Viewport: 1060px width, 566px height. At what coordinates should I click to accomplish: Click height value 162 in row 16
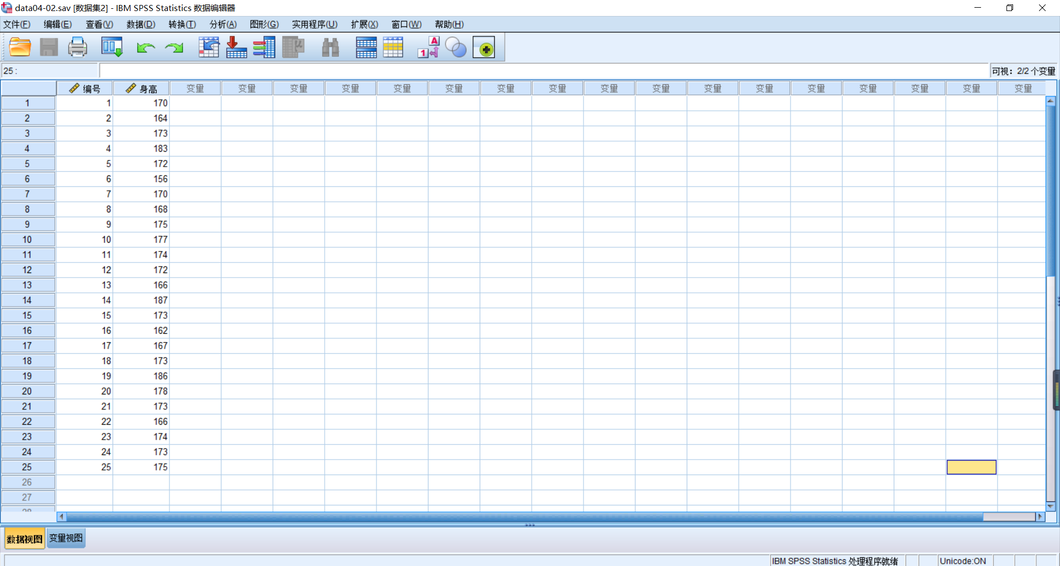click(141, 331)
